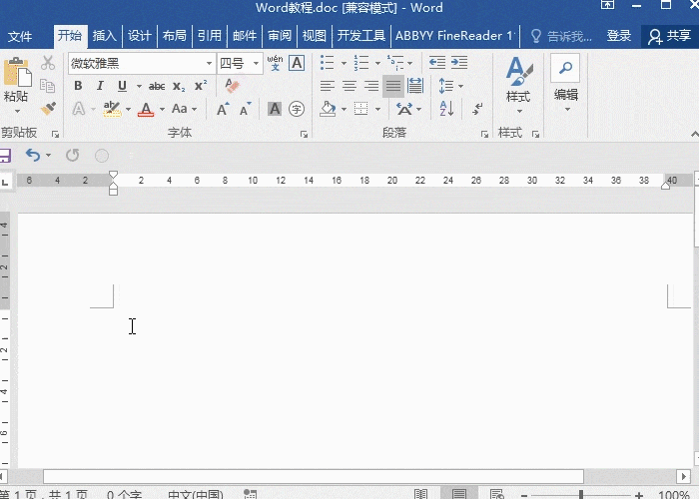Image resolution: width=699 pixels, height=499 pixels.
Task: Open the File tab
Action: (x=20, y=36)
